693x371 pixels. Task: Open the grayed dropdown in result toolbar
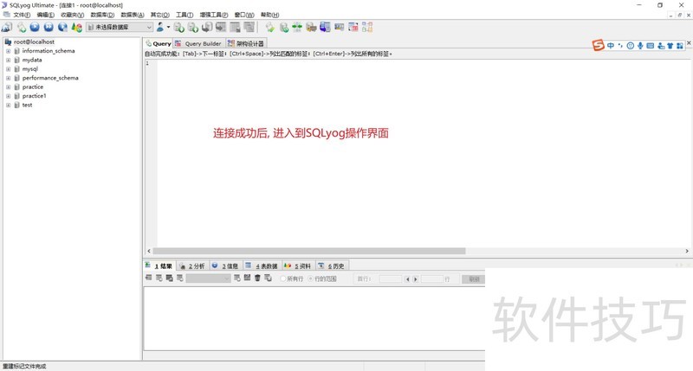[208, 278]
